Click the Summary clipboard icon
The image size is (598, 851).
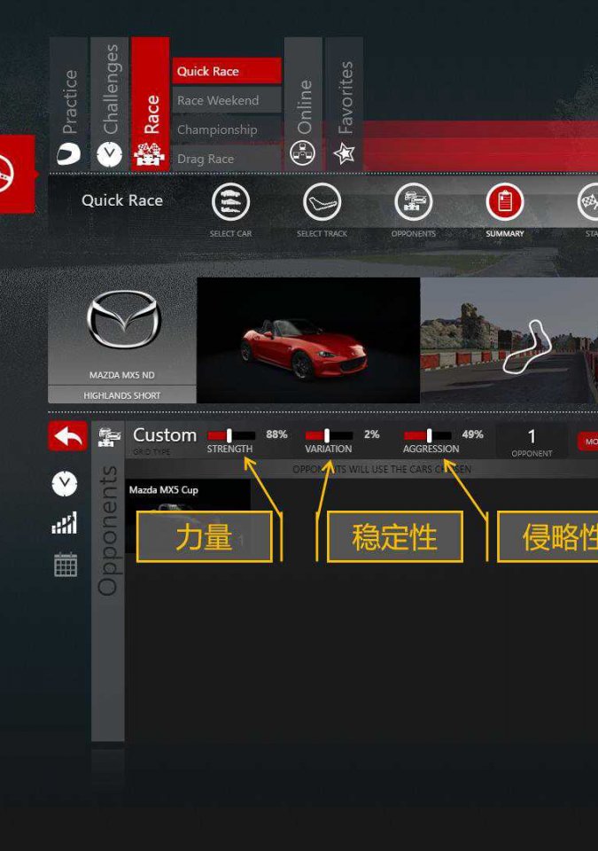click(x=505, y=202)
